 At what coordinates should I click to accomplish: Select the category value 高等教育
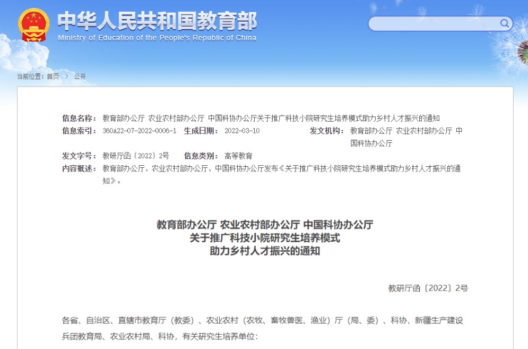pyautogui.click(x=238, y=156)
